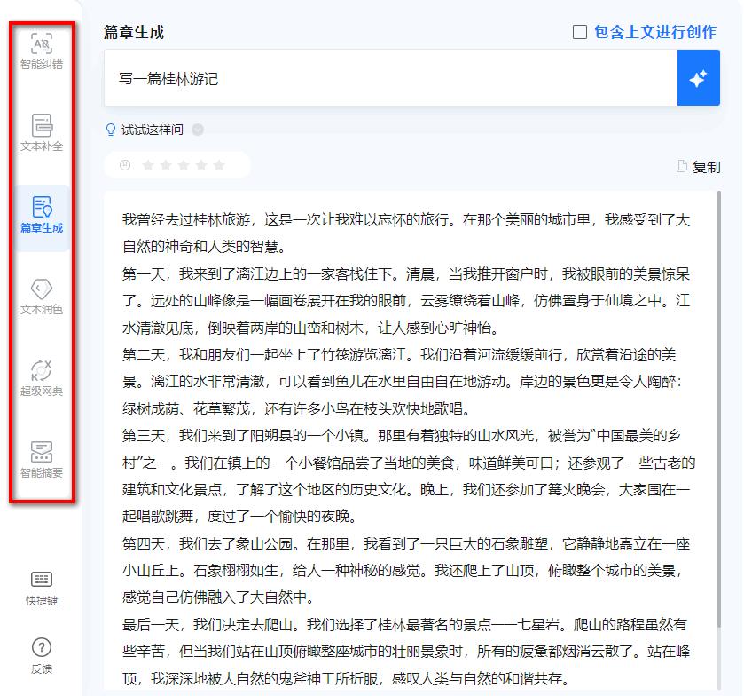This screenshot has height=696, width=744.
Task: Click the blue sparkle generate button
Action: coord(699,78)
